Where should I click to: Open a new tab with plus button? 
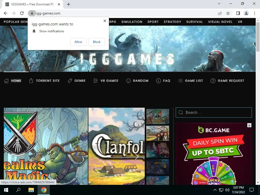[69, 5]
